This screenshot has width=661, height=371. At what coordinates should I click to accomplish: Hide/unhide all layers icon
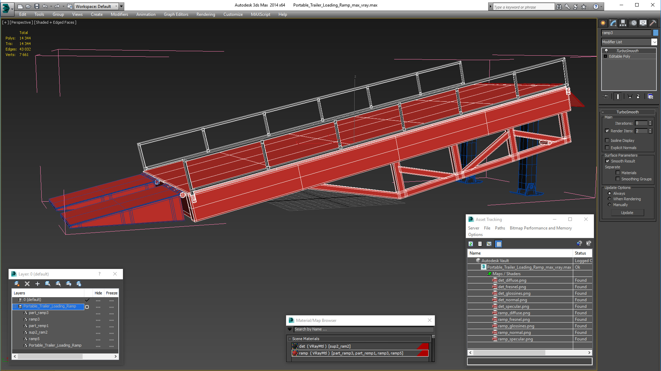pos(69,284)
